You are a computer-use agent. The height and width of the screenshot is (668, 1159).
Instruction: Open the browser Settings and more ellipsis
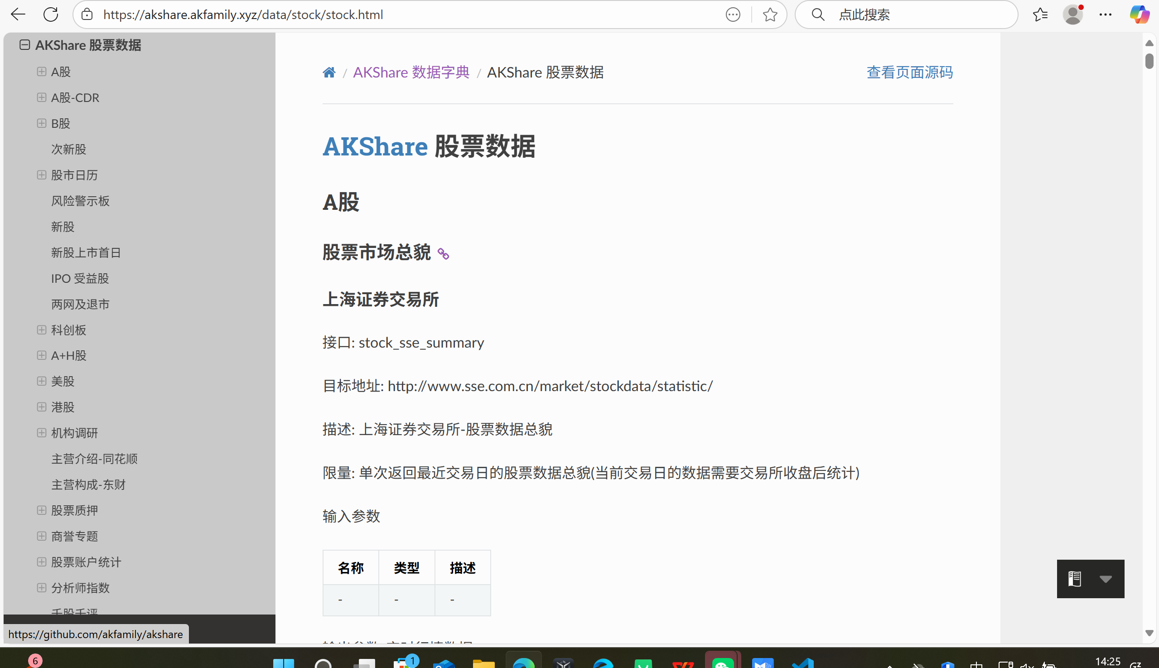pyautogui.click(x=1106, y=14)
